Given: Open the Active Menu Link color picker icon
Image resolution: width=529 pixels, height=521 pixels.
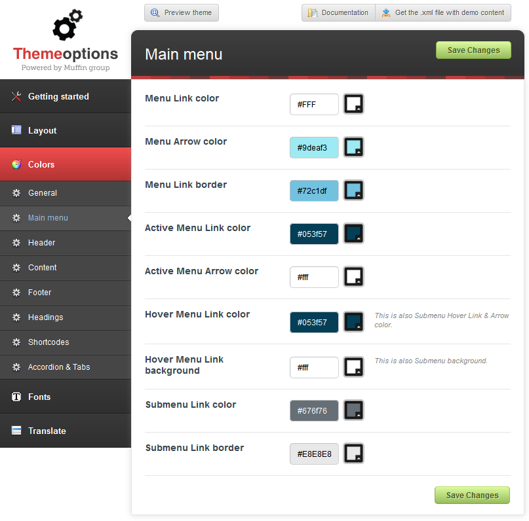Looking at the screenshot, I should coord(354,234).
